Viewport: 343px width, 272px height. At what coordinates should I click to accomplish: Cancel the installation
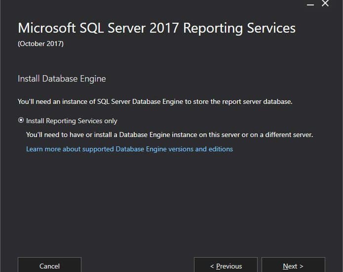click(x=49, y=265)
